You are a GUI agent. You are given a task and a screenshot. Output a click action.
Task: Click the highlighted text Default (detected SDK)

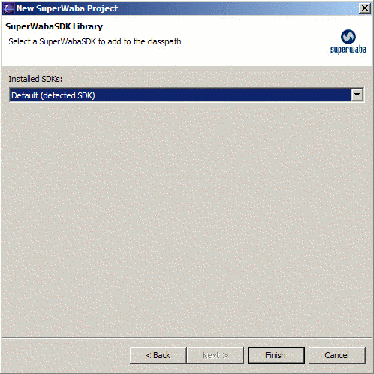tap(53, 95)
